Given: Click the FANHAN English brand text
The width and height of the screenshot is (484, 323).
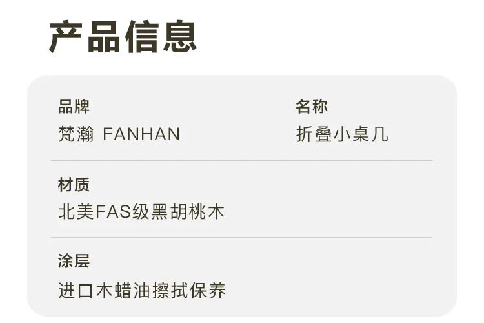Looking at the screenshot, I should pyautogui.click(x=141, y=134).
